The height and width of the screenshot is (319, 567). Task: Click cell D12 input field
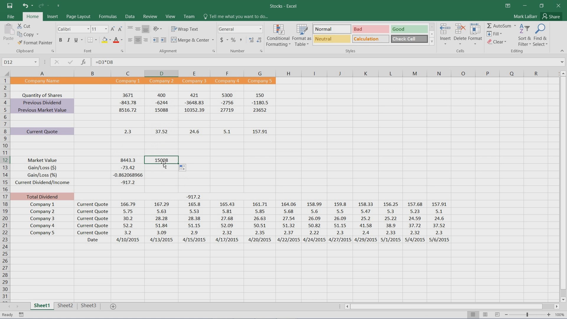tap(161, 160)
